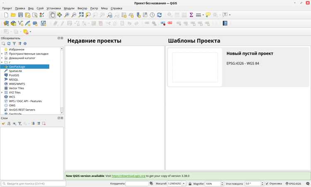Screen dimensions: 311x187
Task: Click the Filter Browser funnel icon
Action: pos(14,43)
